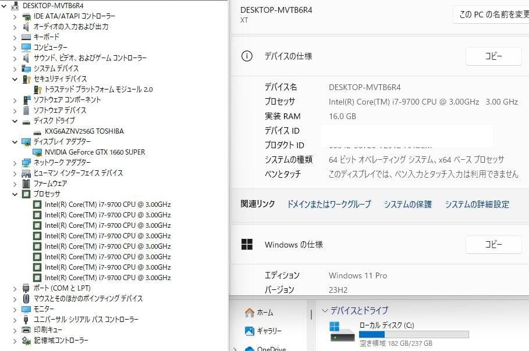Open システムの詳細設定 from related links
Image resolution: width=529 pixels, height=351 pixels.
476,205
